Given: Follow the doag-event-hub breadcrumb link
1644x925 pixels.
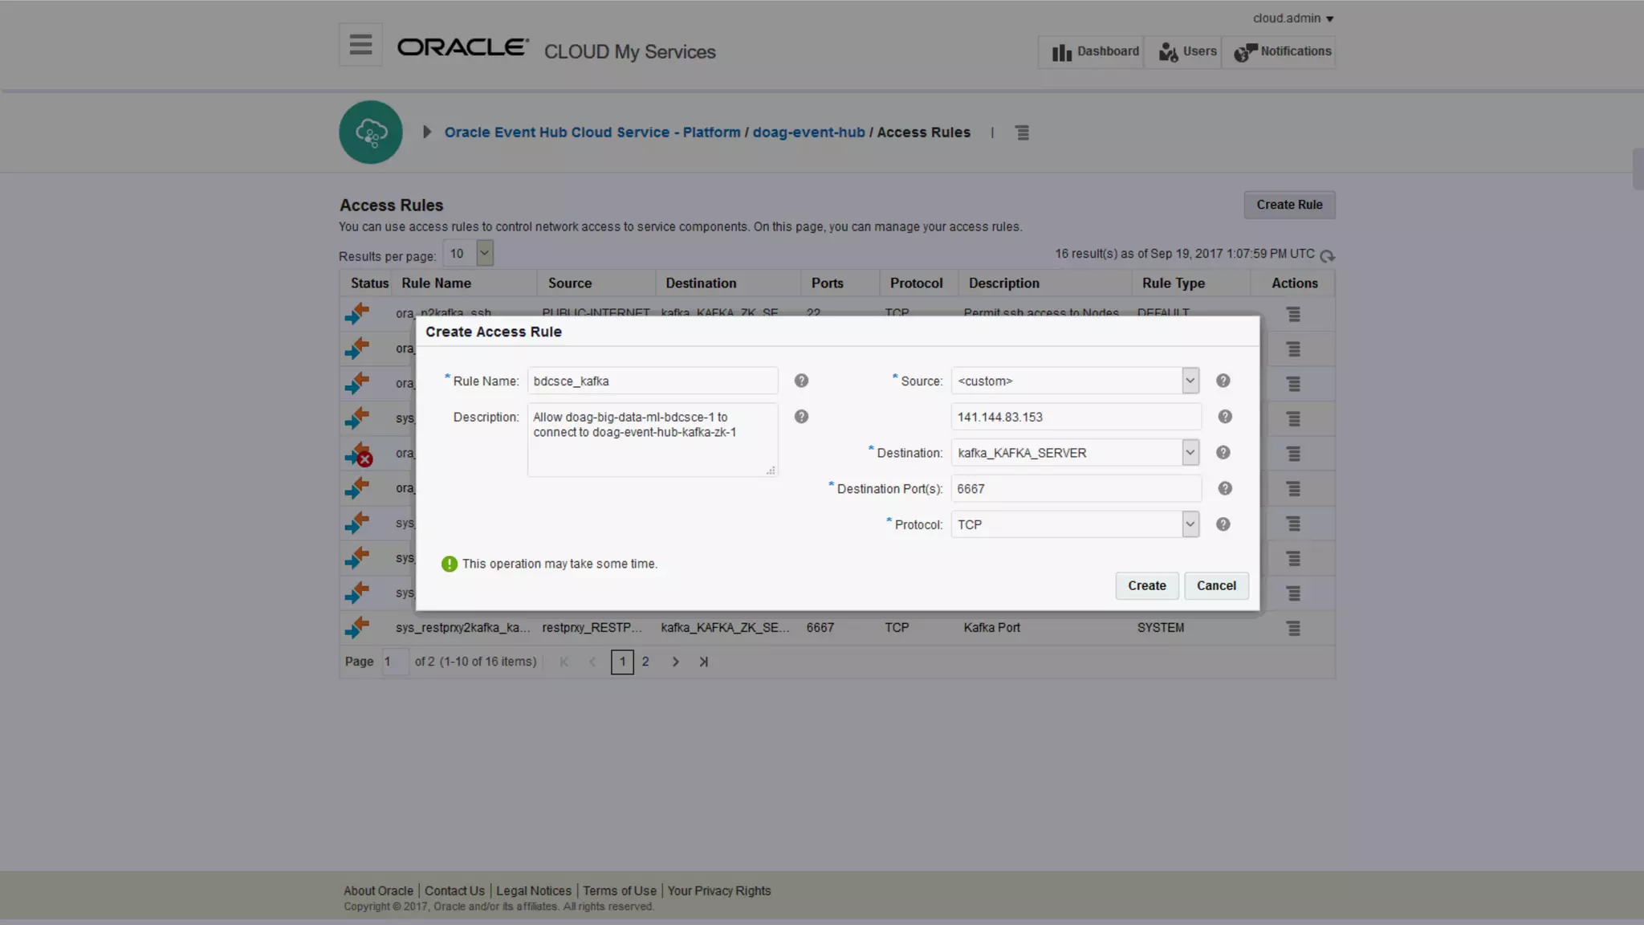Looking at the screenshot, I should tap(808, 132).
